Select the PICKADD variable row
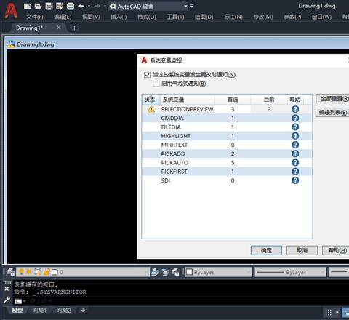349x320 pixels. point(227,153)
